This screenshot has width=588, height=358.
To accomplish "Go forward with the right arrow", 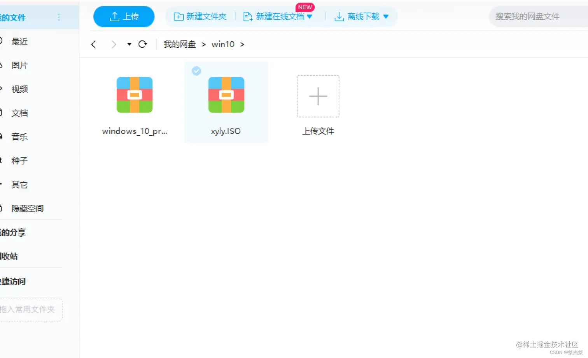I will [114, 44].
